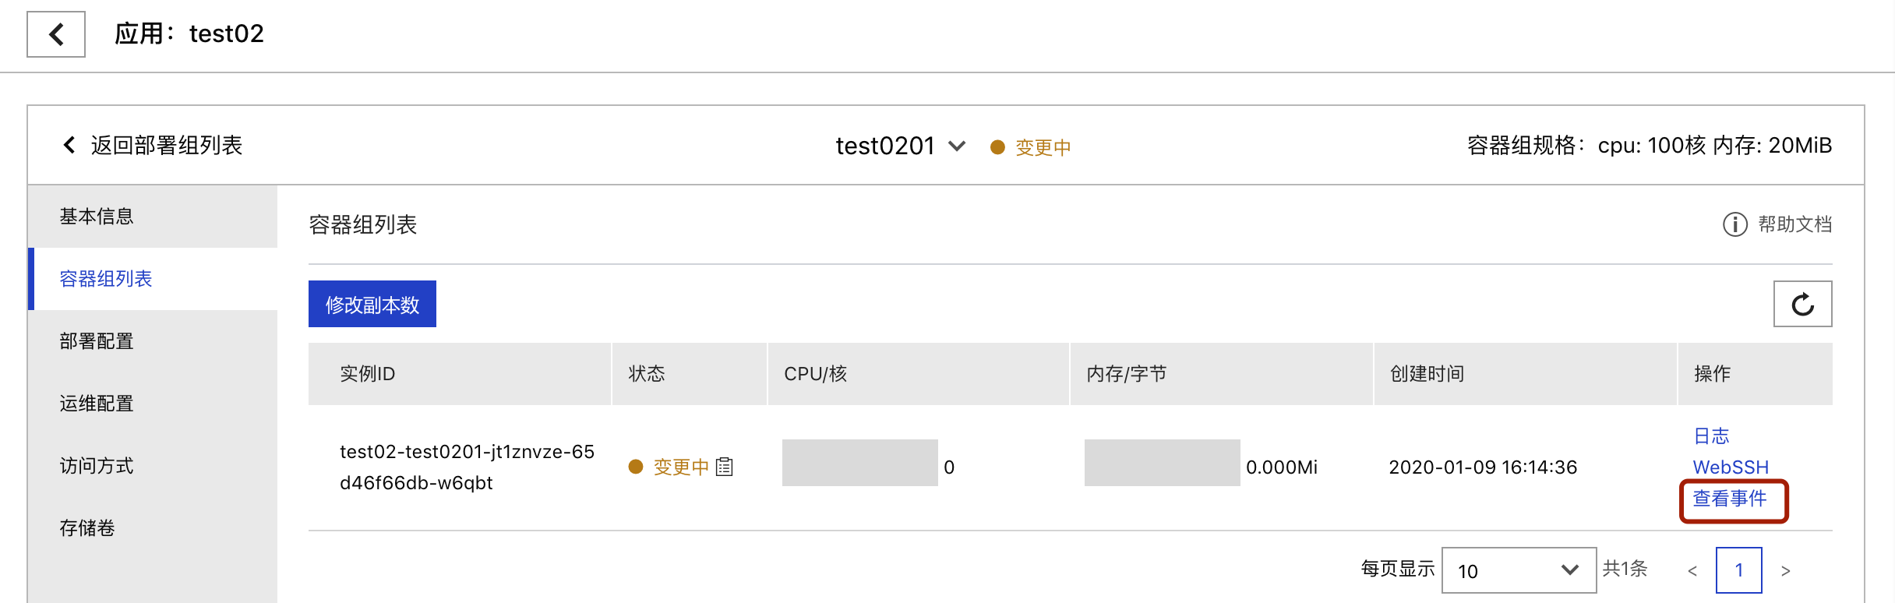Viewport: 1895px width, 603px height.
Task: Click the back arrow button beside 应用 title
Action: point(56,34)
